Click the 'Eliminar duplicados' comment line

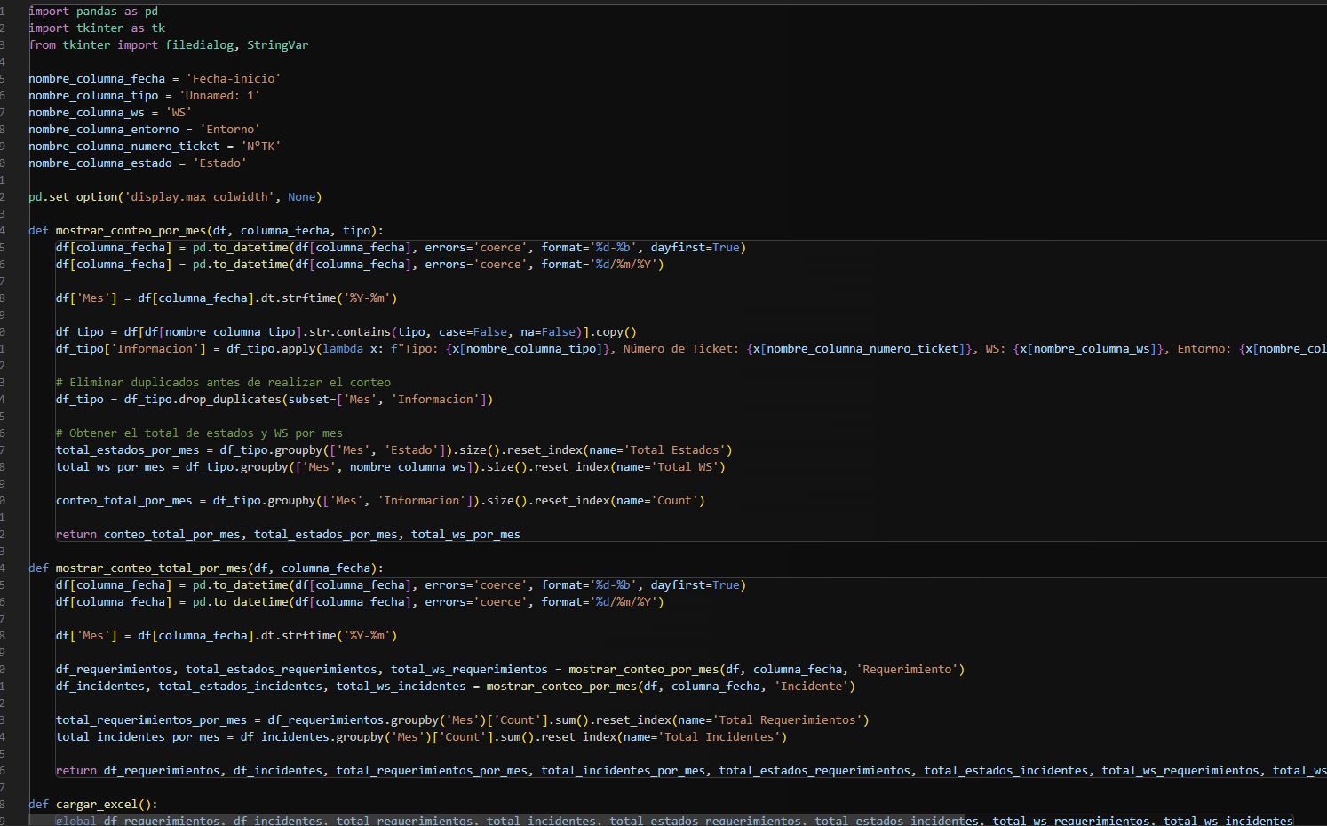click(x=223, y=383)
